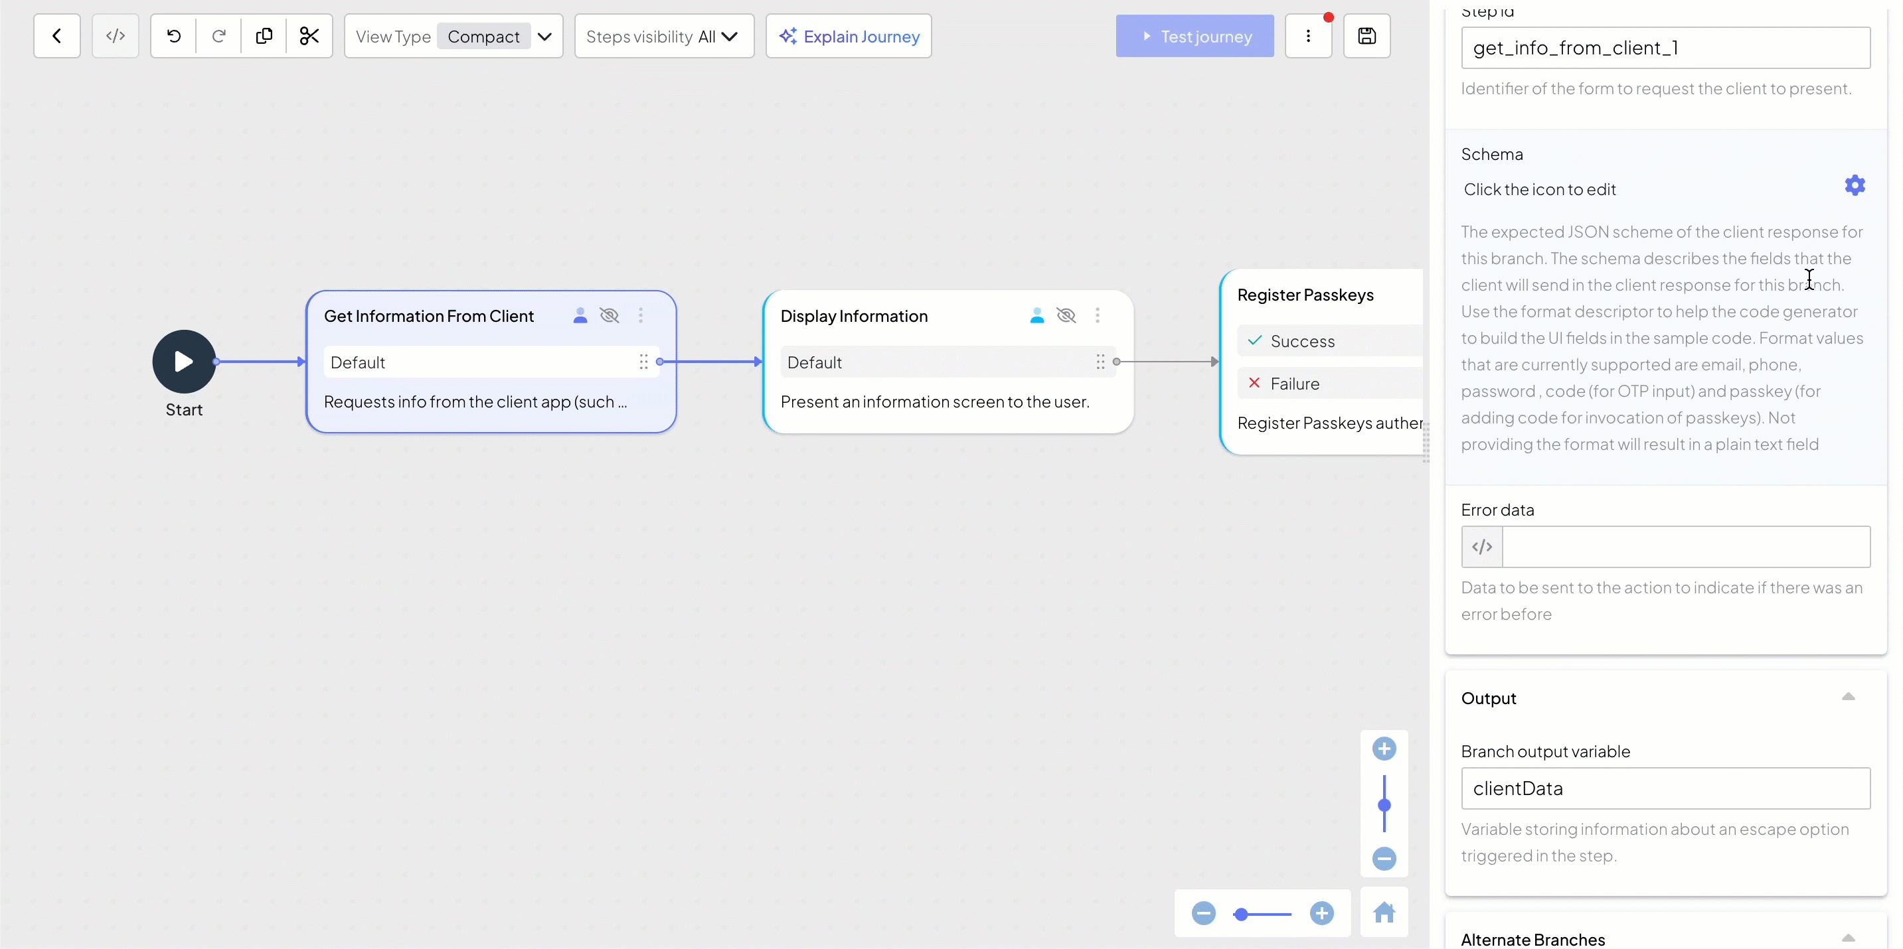Click the Test Journey button
Viewport: 1903px width, 949px height.
[1195, 36]
